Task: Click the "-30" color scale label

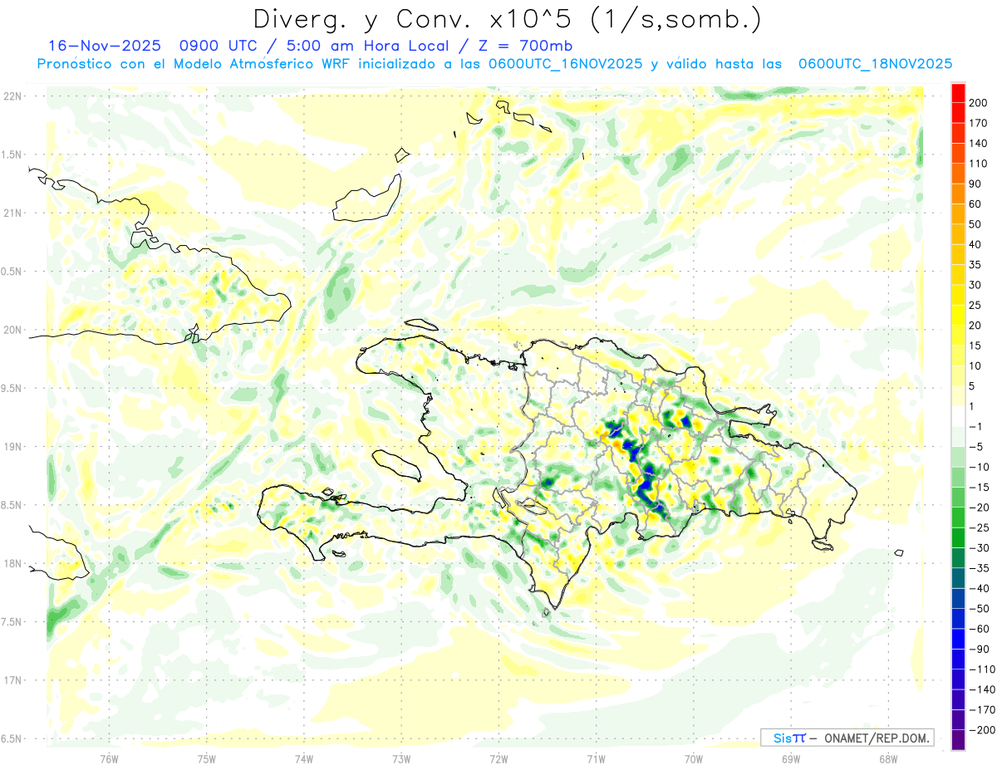Action: pos(979,548)
